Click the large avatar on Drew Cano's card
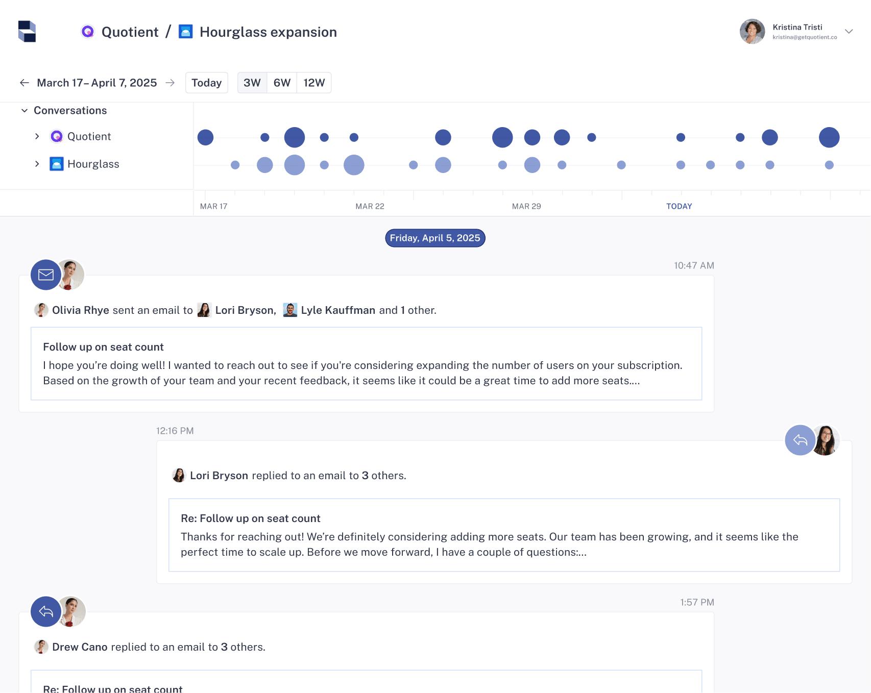 coord(71,611)
